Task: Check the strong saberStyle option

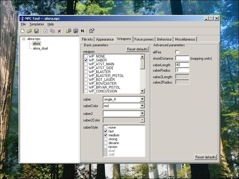Action: (x=105, y=139)
